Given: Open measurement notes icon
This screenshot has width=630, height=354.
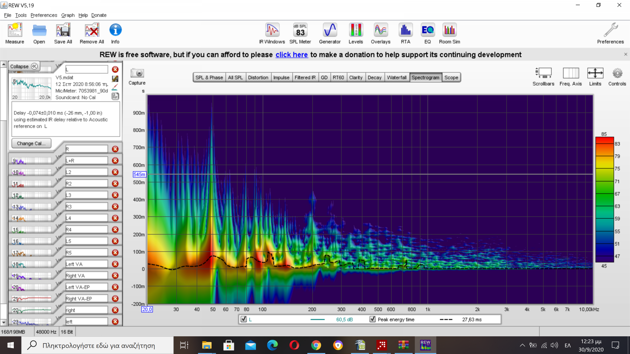Looking at the screenshot, I should [x=115, y=96].
